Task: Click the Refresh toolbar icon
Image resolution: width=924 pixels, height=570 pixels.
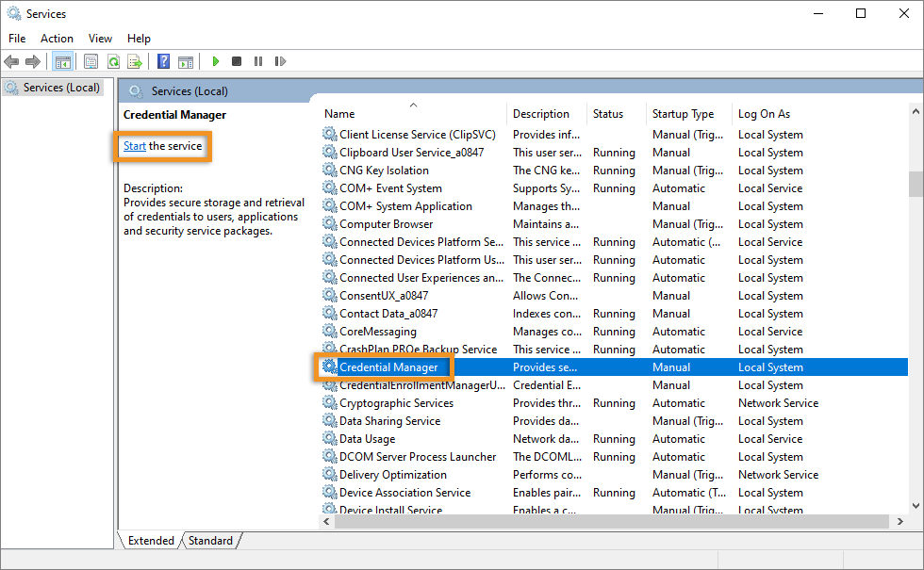Action: click(x=113, y=61)
